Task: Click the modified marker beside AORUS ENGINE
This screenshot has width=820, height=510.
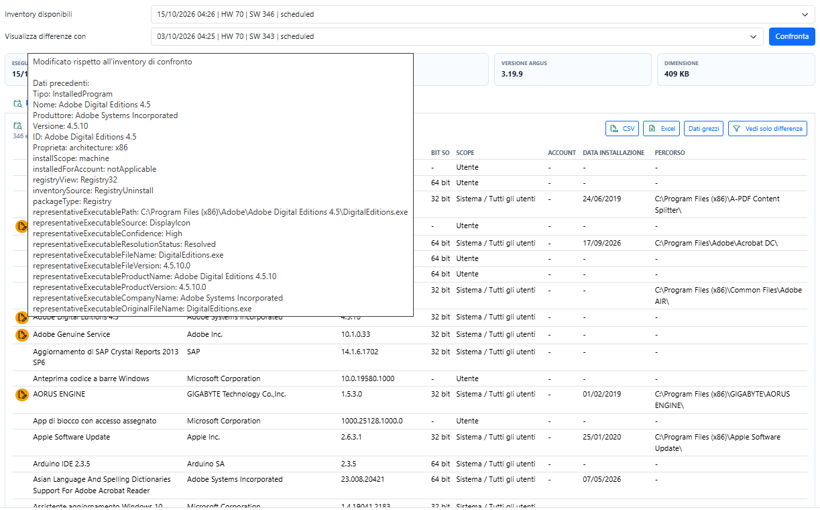Action: pos(21,395)
